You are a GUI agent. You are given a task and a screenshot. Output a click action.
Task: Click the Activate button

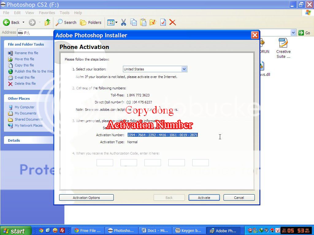click(204, 198)
